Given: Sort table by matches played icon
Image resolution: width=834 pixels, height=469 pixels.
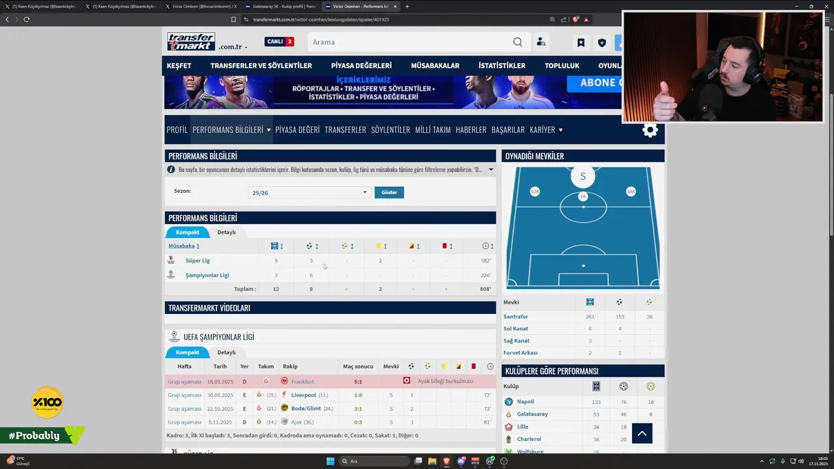Looking at the screenshot, I should tap(274, 246).
